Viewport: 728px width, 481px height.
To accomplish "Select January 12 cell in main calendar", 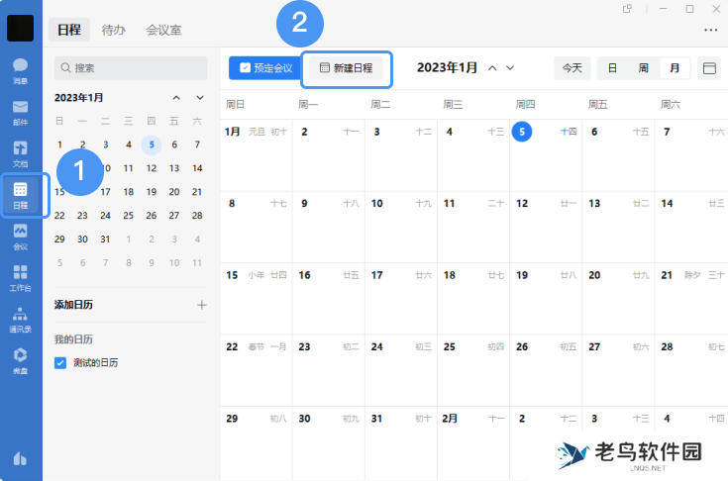I will click(x=546, y=227).
